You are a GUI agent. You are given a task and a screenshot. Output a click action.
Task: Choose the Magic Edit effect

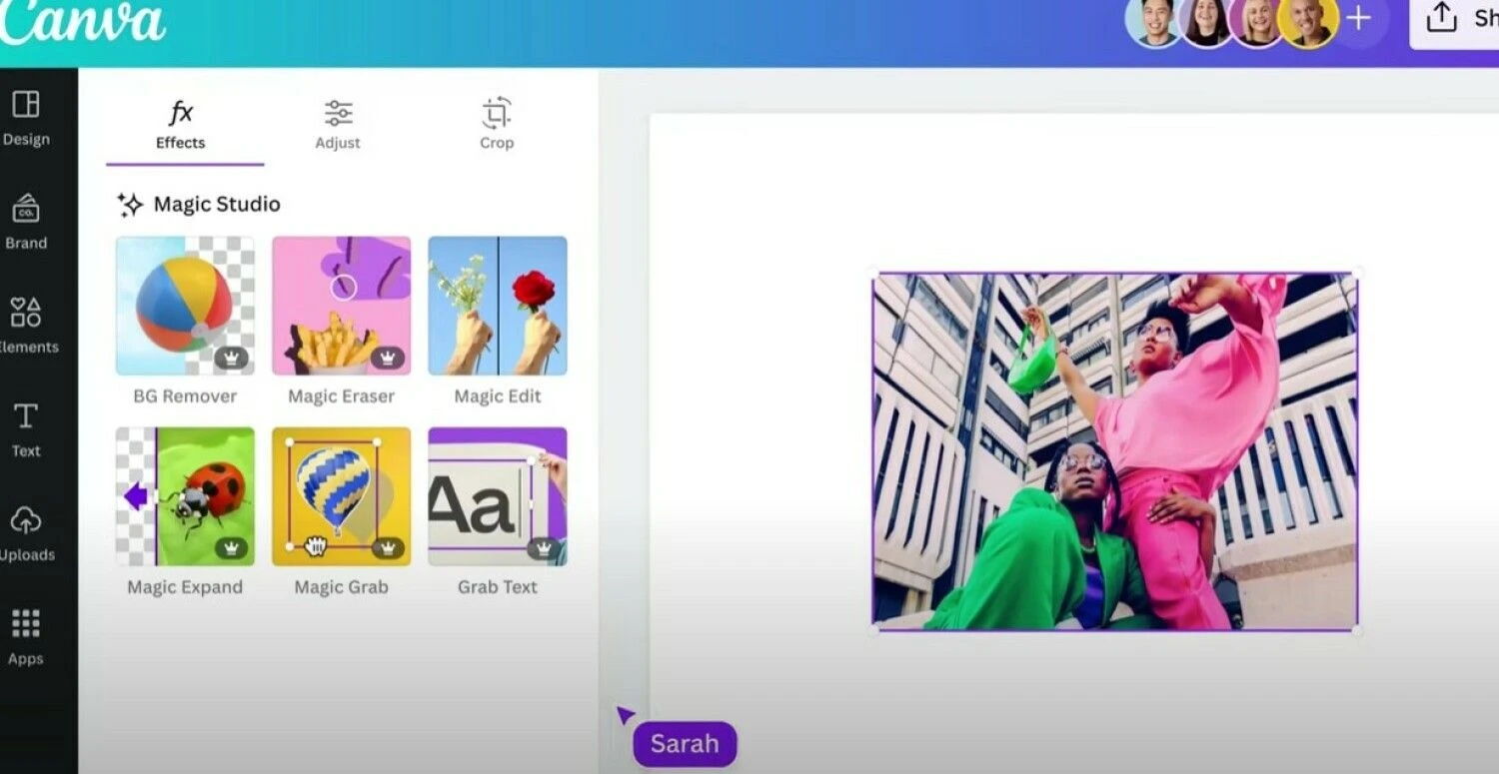click(498, 306)
